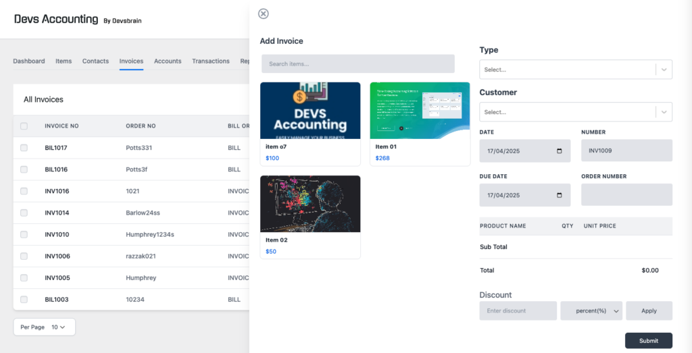Submit the new invoice
The height and width of the screenshot is (353, 692).
(x=648, y=341)
